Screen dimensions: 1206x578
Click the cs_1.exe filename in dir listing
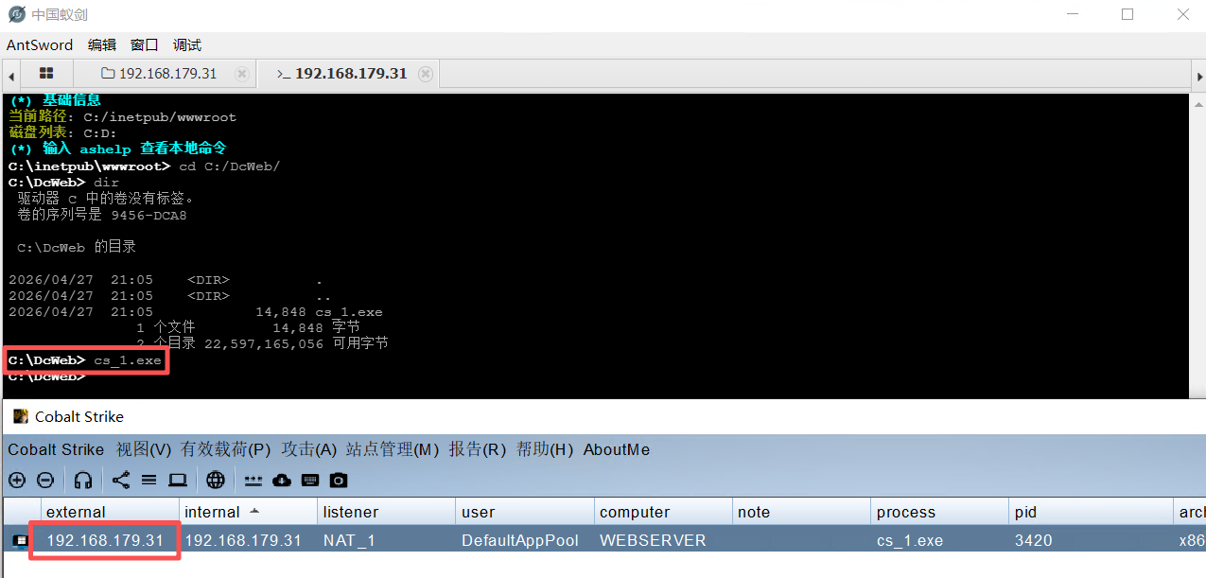pyautogui.click(x=349, y=312)
